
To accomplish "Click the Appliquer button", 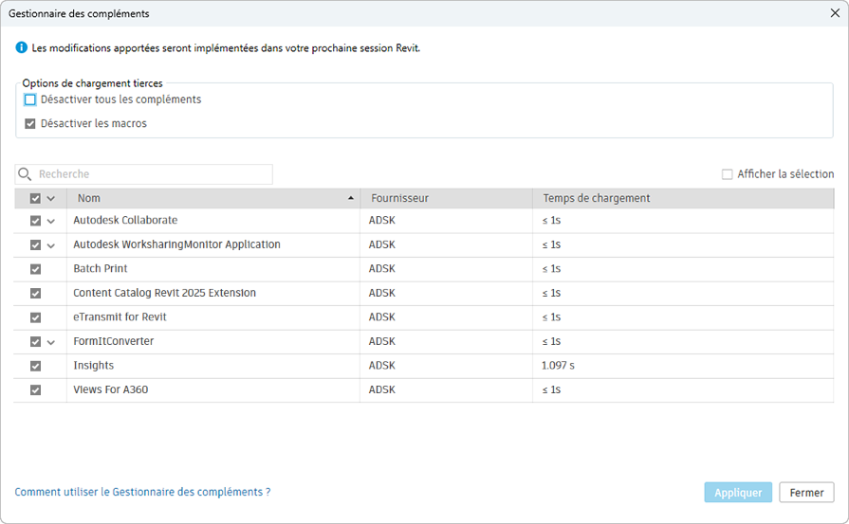I will pyautogui.click(x=738, y=493).
